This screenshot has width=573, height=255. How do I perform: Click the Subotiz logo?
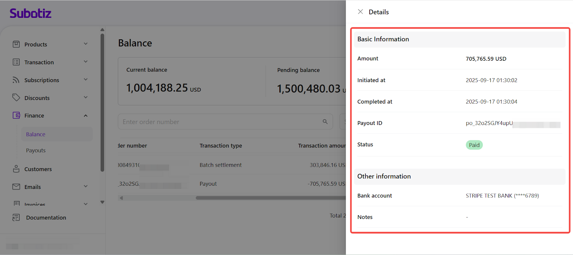point(30,14)
